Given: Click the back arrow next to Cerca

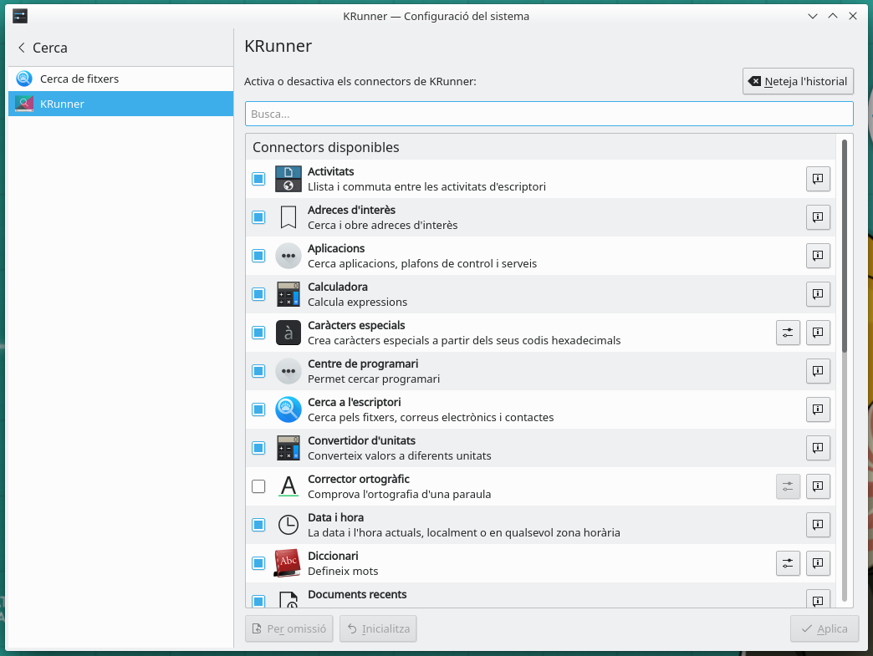Looking at the screenshot, I should 21,48.
